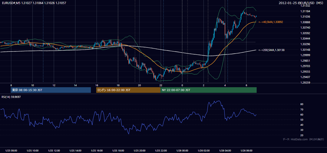Click price axis label 1.30740

[305, 28]
